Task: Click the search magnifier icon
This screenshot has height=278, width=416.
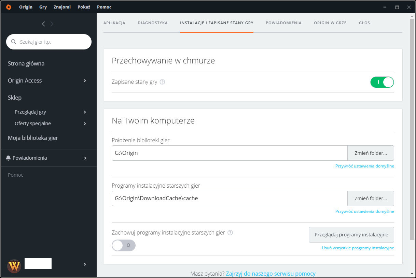Action: pyautogui.click(x=14, y=42)
